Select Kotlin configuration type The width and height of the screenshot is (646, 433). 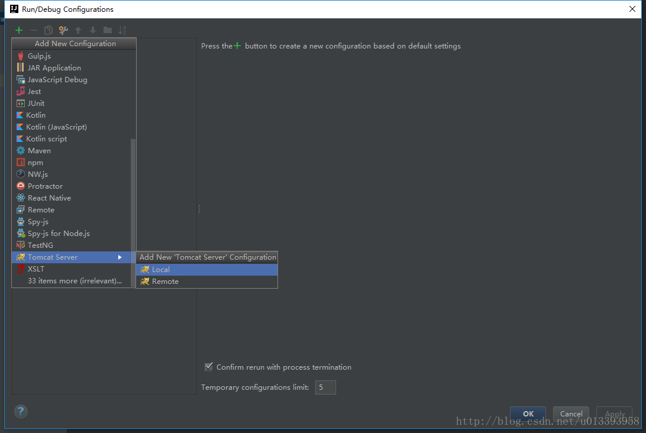coord(72,115)
